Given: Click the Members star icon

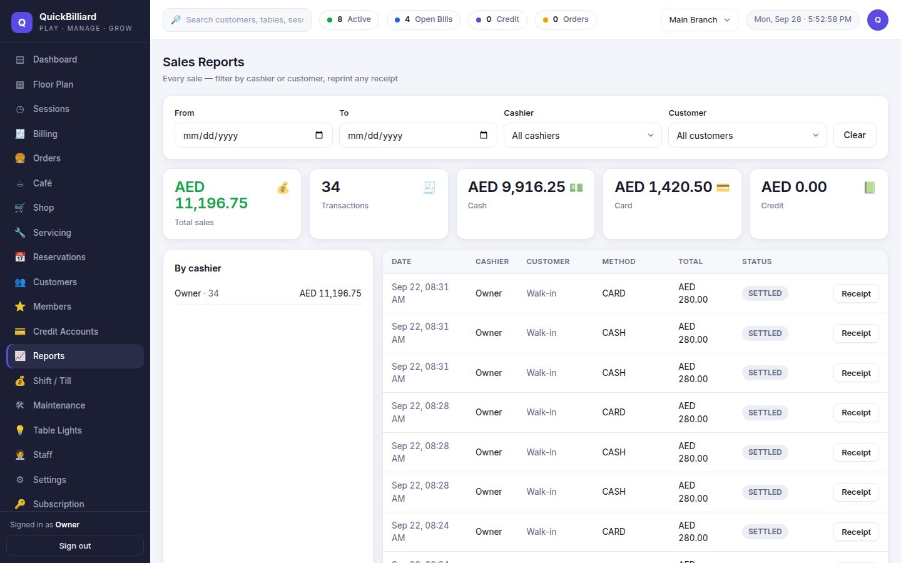Looking at the screenshot, I should click(x=20, y=307).
